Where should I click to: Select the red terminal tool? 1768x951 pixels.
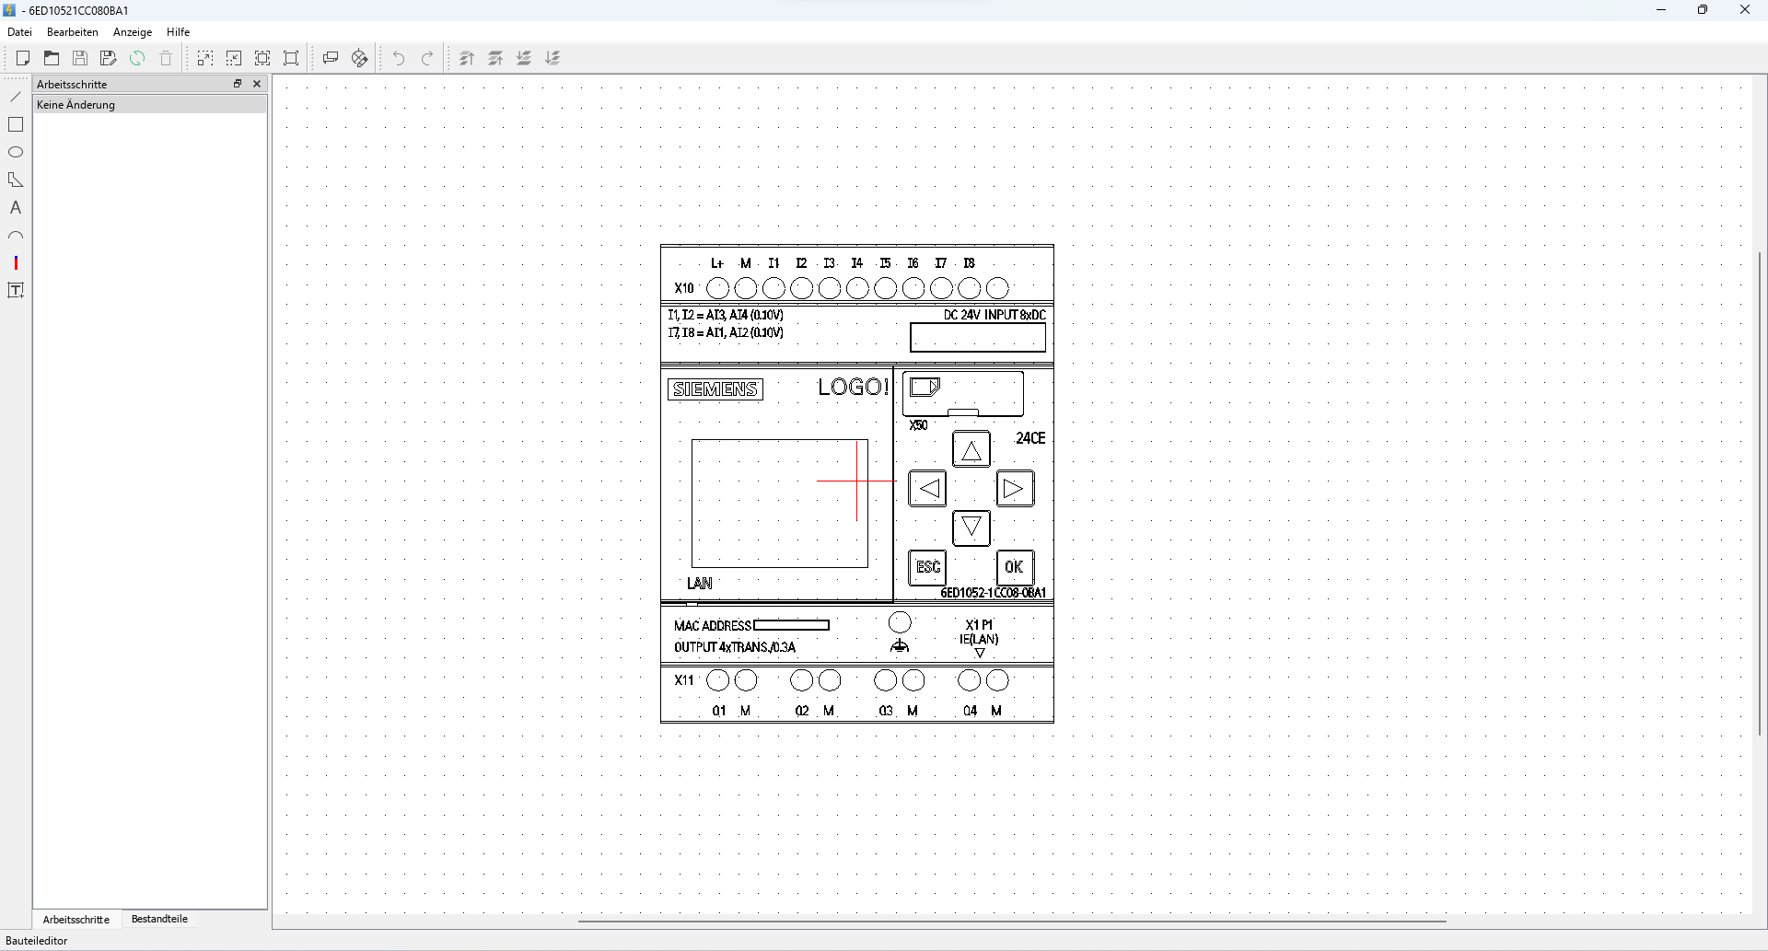pyautogui.click(x=16, y=263)
